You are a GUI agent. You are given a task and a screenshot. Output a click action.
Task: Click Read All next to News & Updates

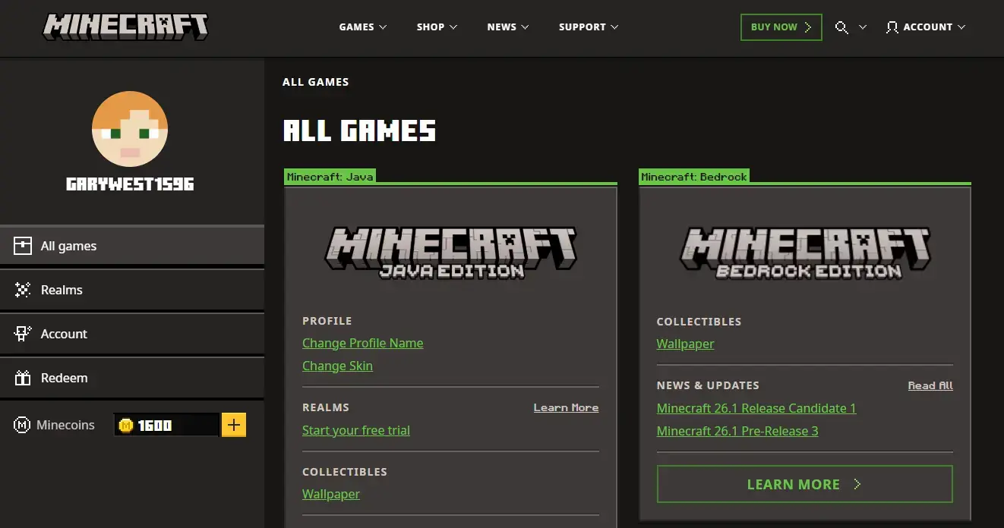(x=930, y=385)
